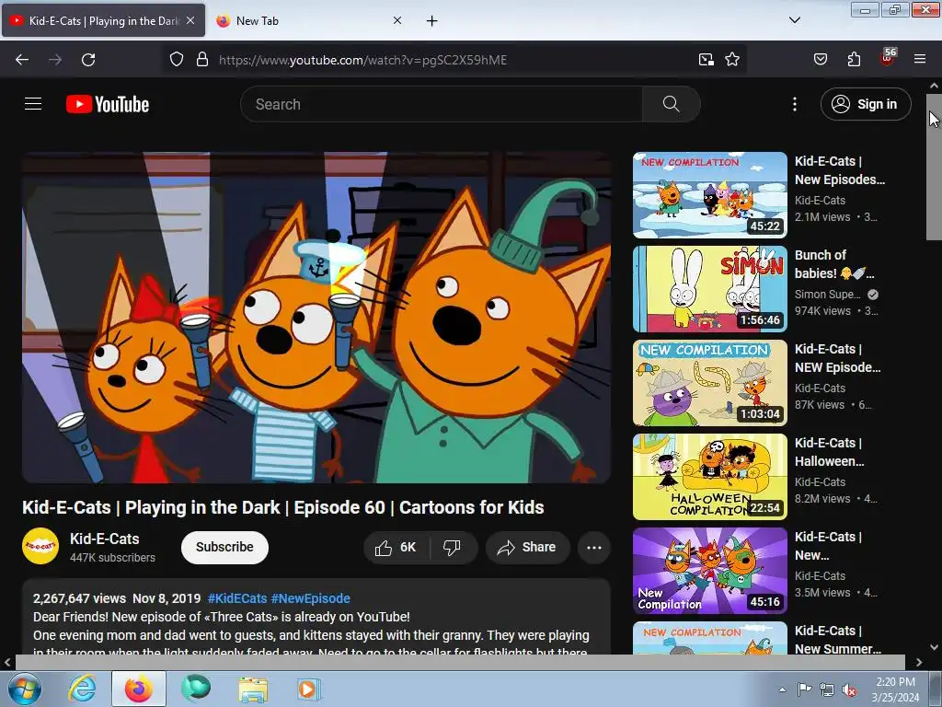942x707 pixels.
Task: Click the Simon Super channel name
Action: pyautogui.click(x=828, y=294)
